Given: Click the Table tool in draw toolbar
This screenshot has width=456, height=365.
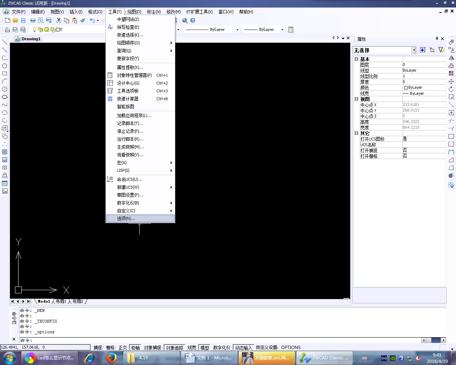Looking at the screenshot, I should pyautogui.click(x=5, y=184).
